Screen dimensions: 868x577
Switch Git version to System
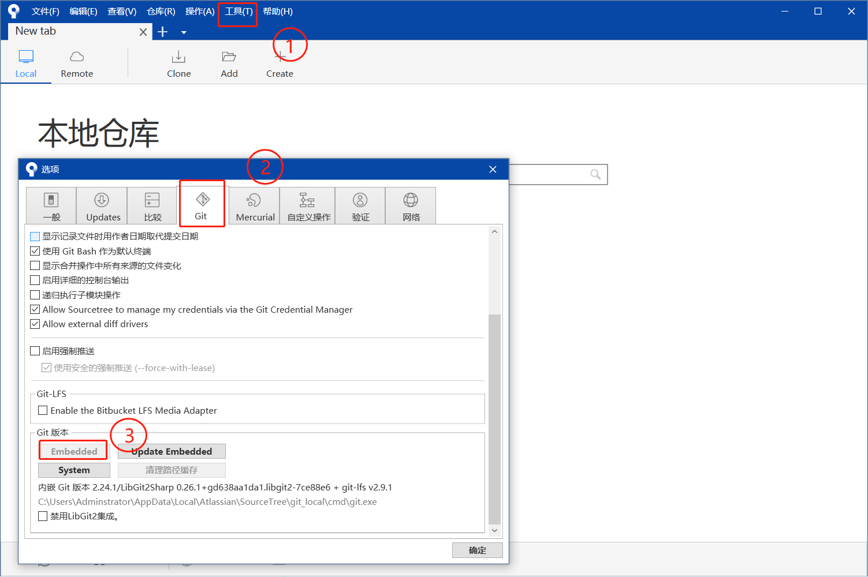tap(73, 470)
